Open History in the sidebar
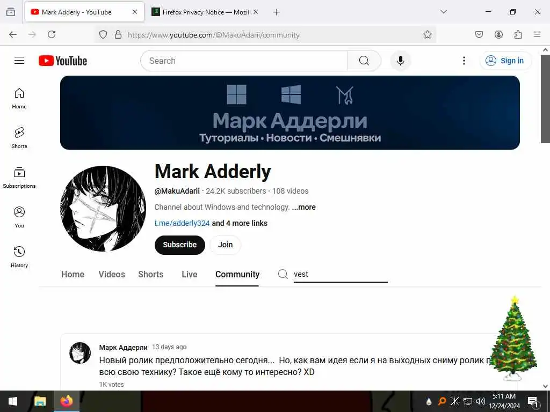Viewport: 550px width, 412px height. click(19, 257)
